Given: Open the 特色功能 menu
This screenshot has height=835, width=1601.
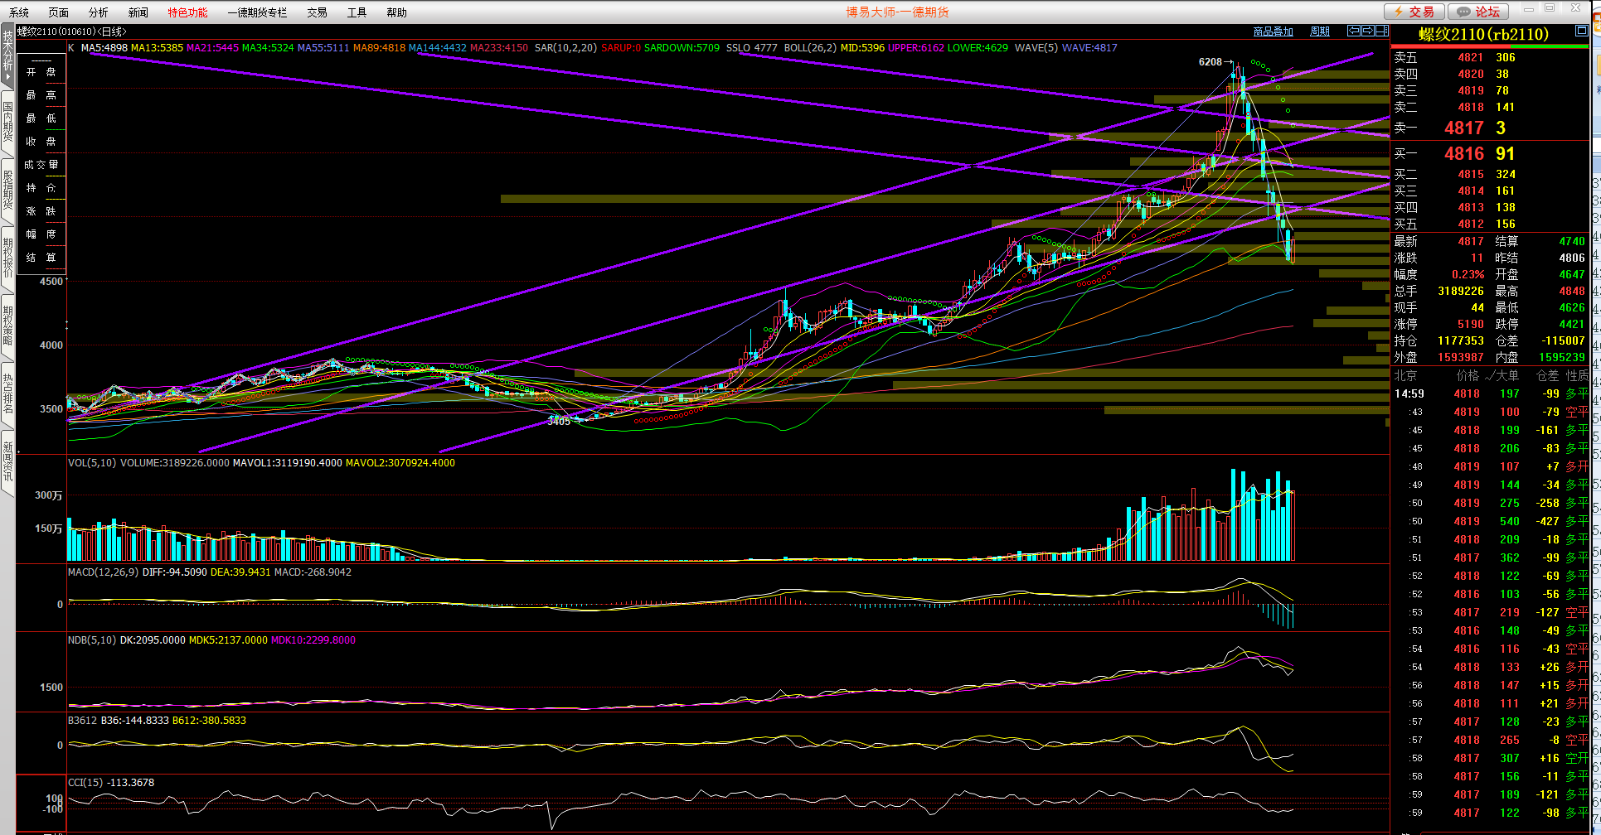Looking at the screenshot, I should pos(187,12).
